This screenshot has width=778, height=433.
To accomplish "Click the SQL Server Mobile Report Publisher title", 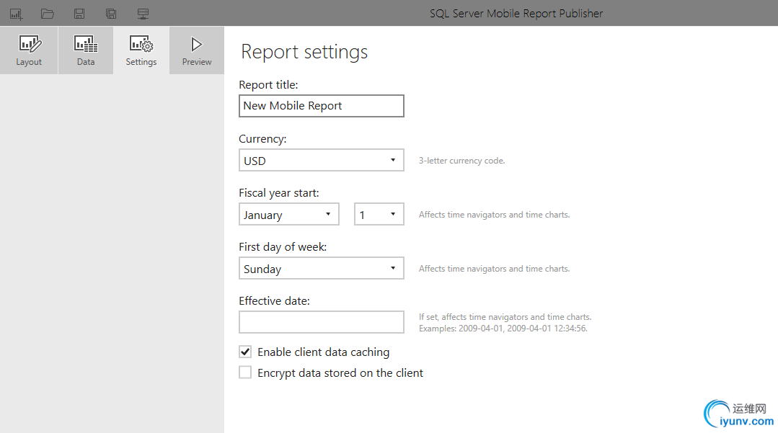I will [516, 14].
